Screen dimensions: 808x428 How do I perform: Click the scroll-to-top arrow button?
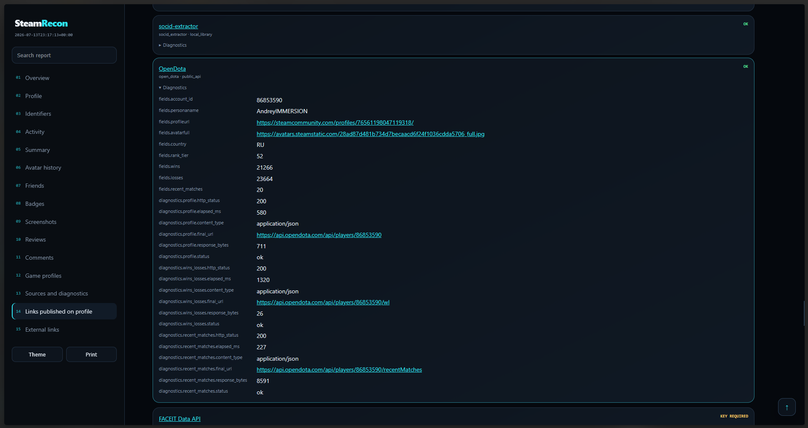(787, 407)
